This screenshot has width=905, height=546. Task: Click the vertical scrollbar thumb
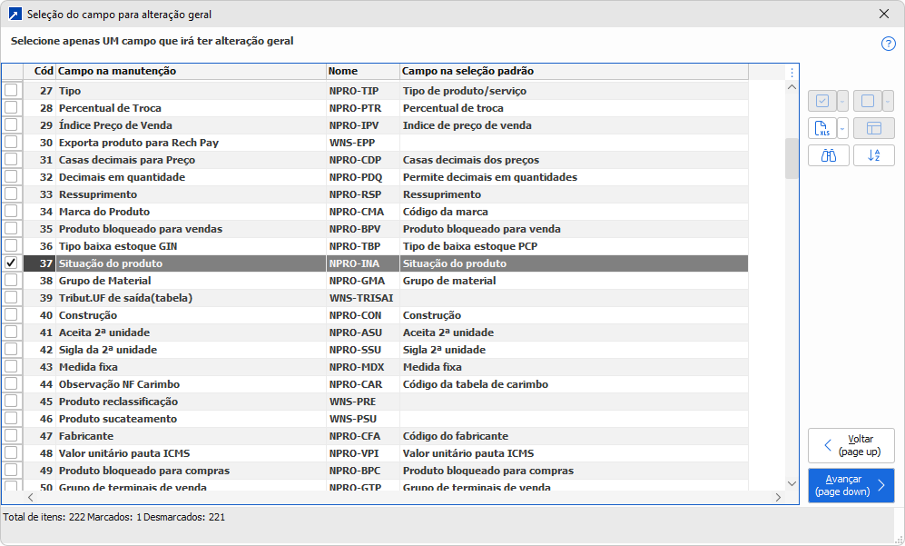[x=792, y=159]
